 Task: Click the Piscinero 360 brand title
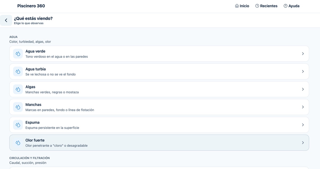pyautogui.click(x=31, y=6)
